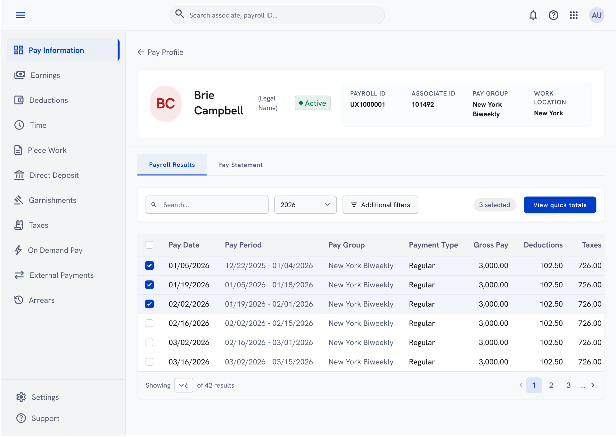Open the help question mark icon in header
This screenshot has height=437, width=616.
(x=553, y=15)
